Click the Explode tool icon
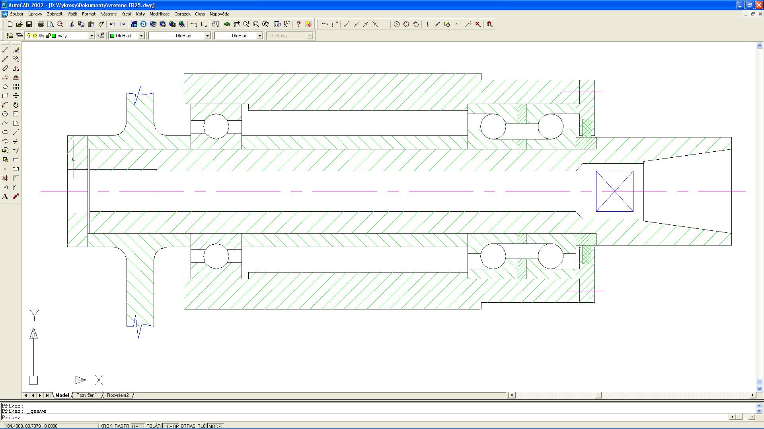This screenshot has height=429, width=764. tap(16, 197)
